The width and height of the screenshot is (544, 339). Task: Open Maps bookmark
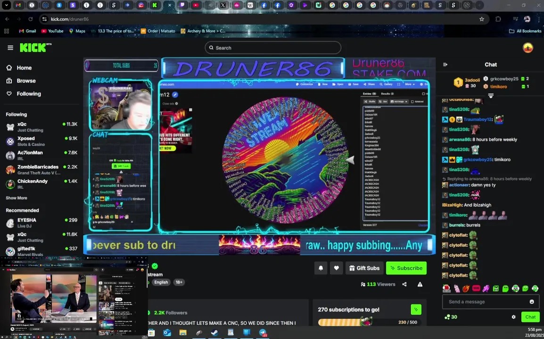pyautogui.click(x=77, y=31)
